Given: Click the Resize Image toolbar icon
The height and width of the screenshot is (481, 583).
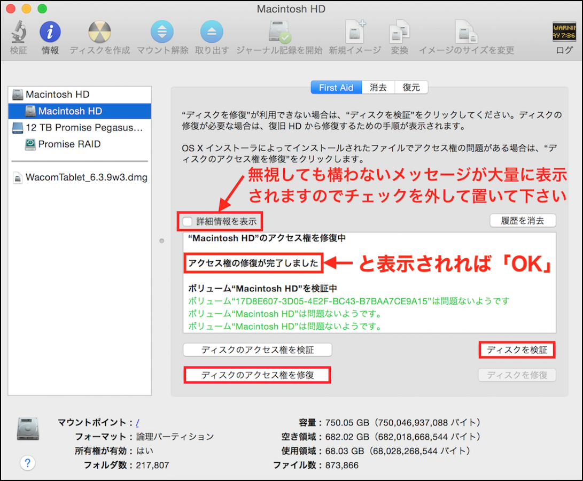Looking at the screenshot, I should (x=467, y=32).
